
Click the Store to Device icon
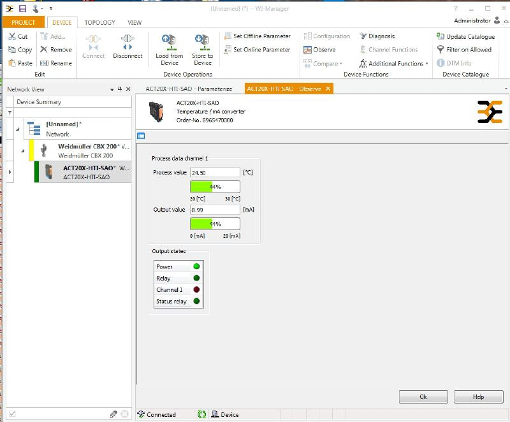[x=202, y=43]
